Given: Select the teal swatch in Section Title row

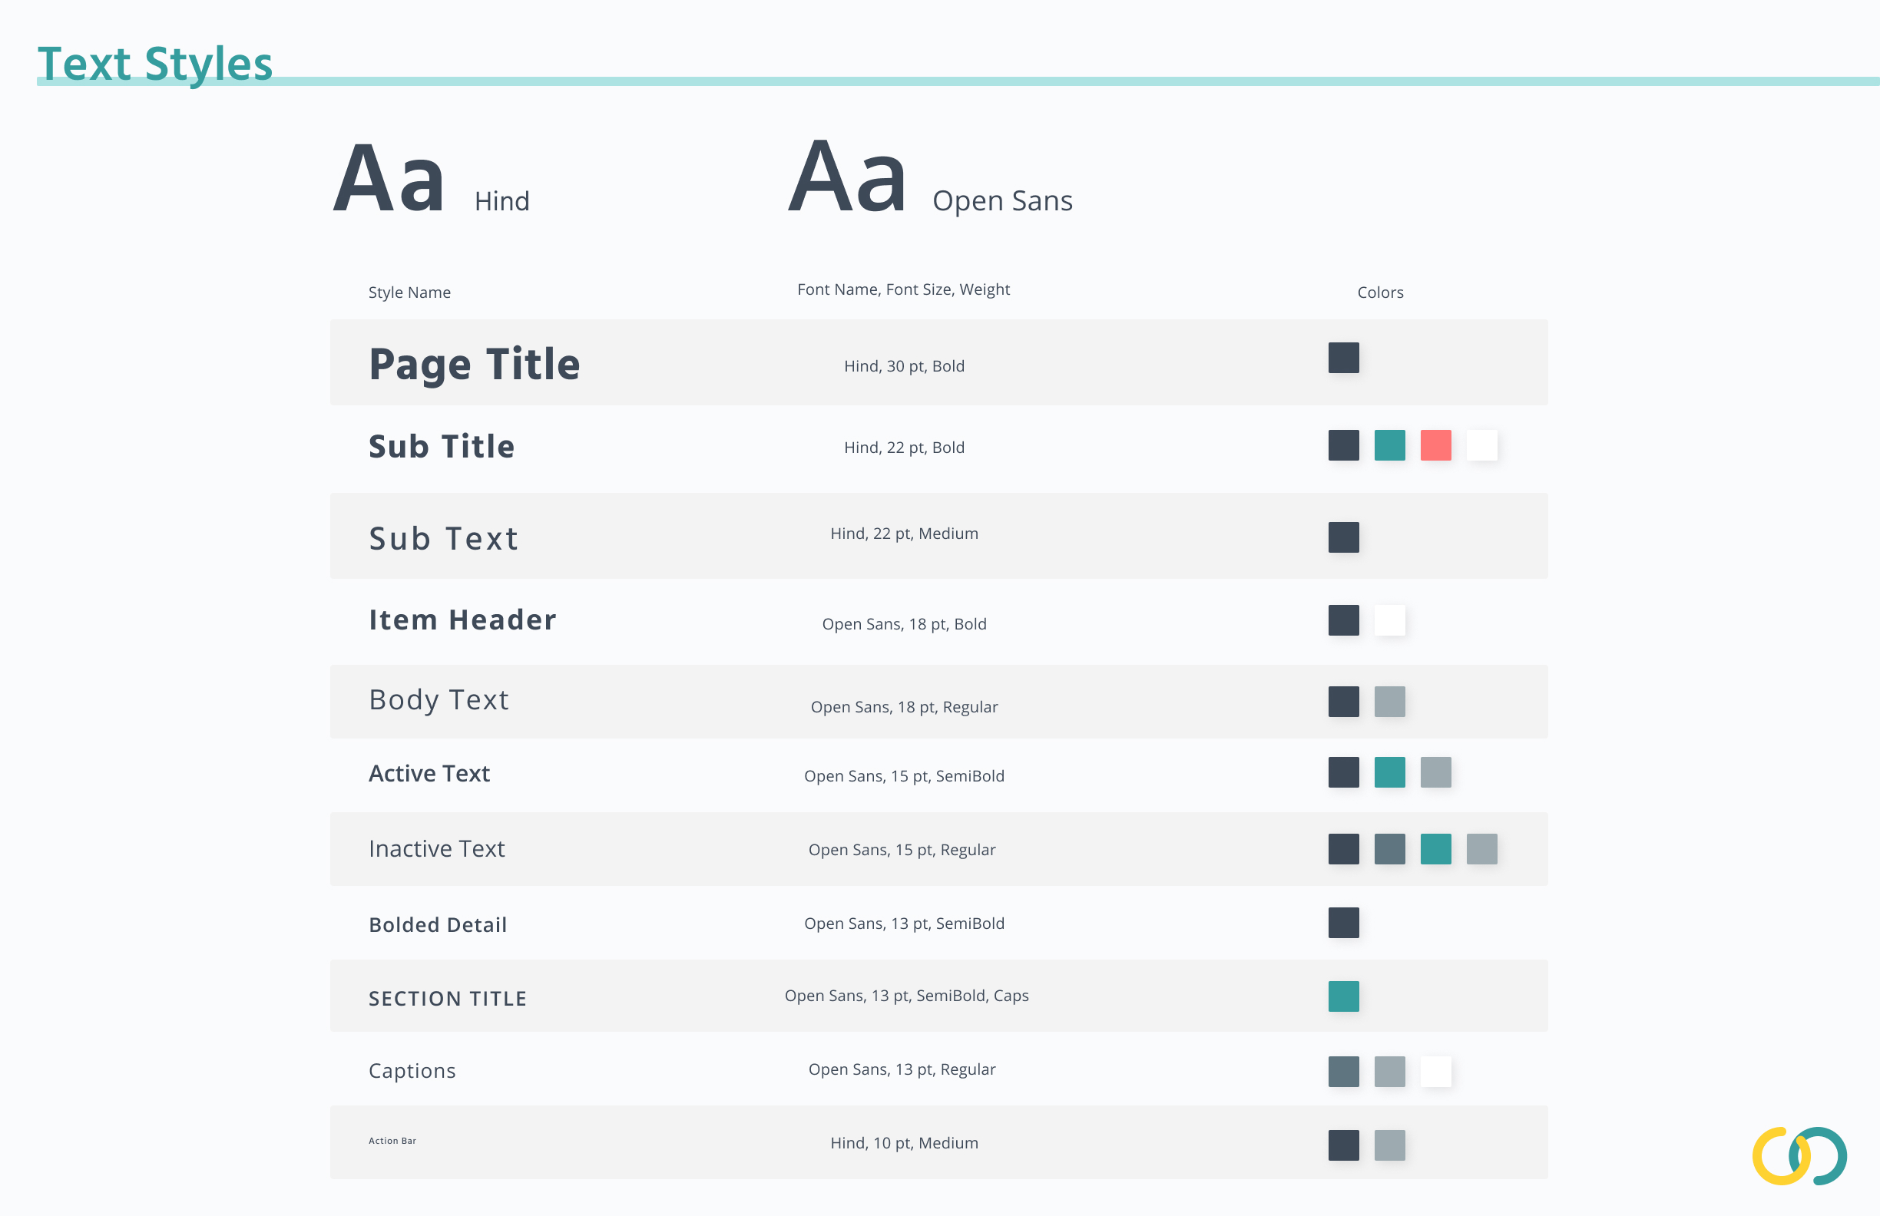Looking at the screenshot, I should click(1344, 996).
